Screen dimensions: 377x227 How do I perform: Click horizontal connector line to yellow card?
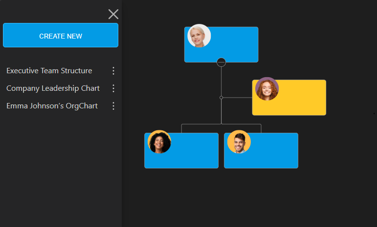tap(238, 98)
